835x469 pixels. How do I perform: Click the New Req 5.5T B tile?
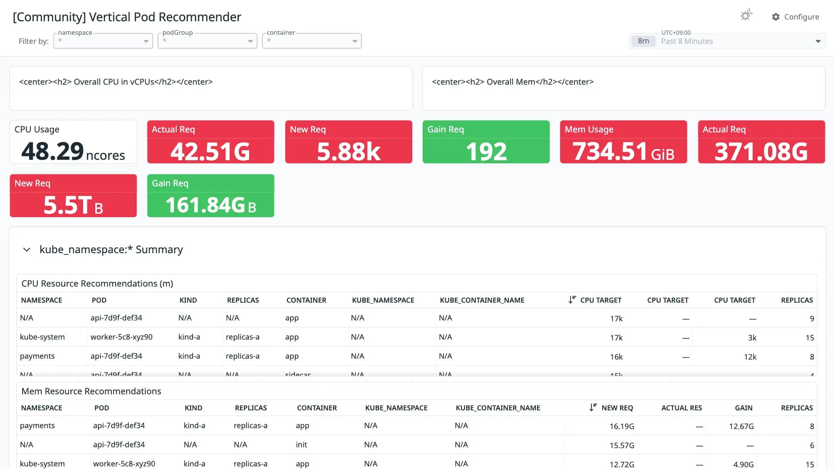[x=73, y=195]
